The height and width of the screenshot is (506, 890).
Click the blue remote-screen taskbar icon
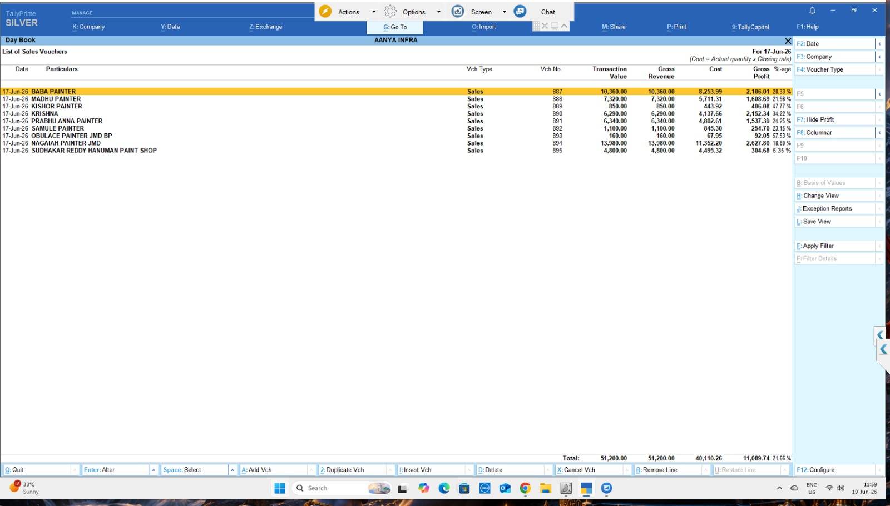pos(606,488)
